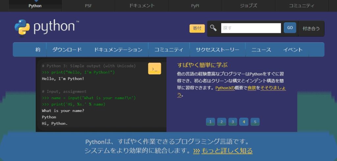Launch the interactive shell yellow button
The width and height of the screenshot is (337, 161).
[155, 69]
